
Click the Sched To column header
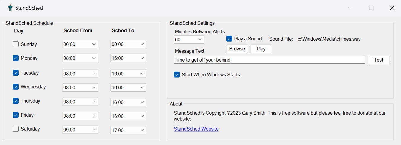coord(123,30)
